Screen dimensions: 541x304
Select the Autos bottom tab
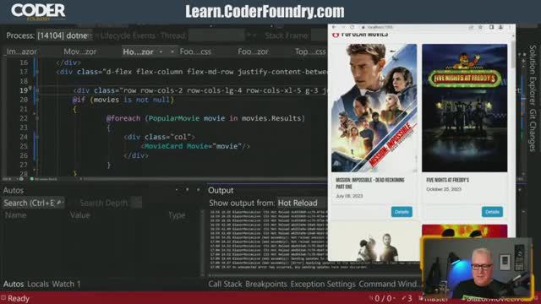point(14,284)
